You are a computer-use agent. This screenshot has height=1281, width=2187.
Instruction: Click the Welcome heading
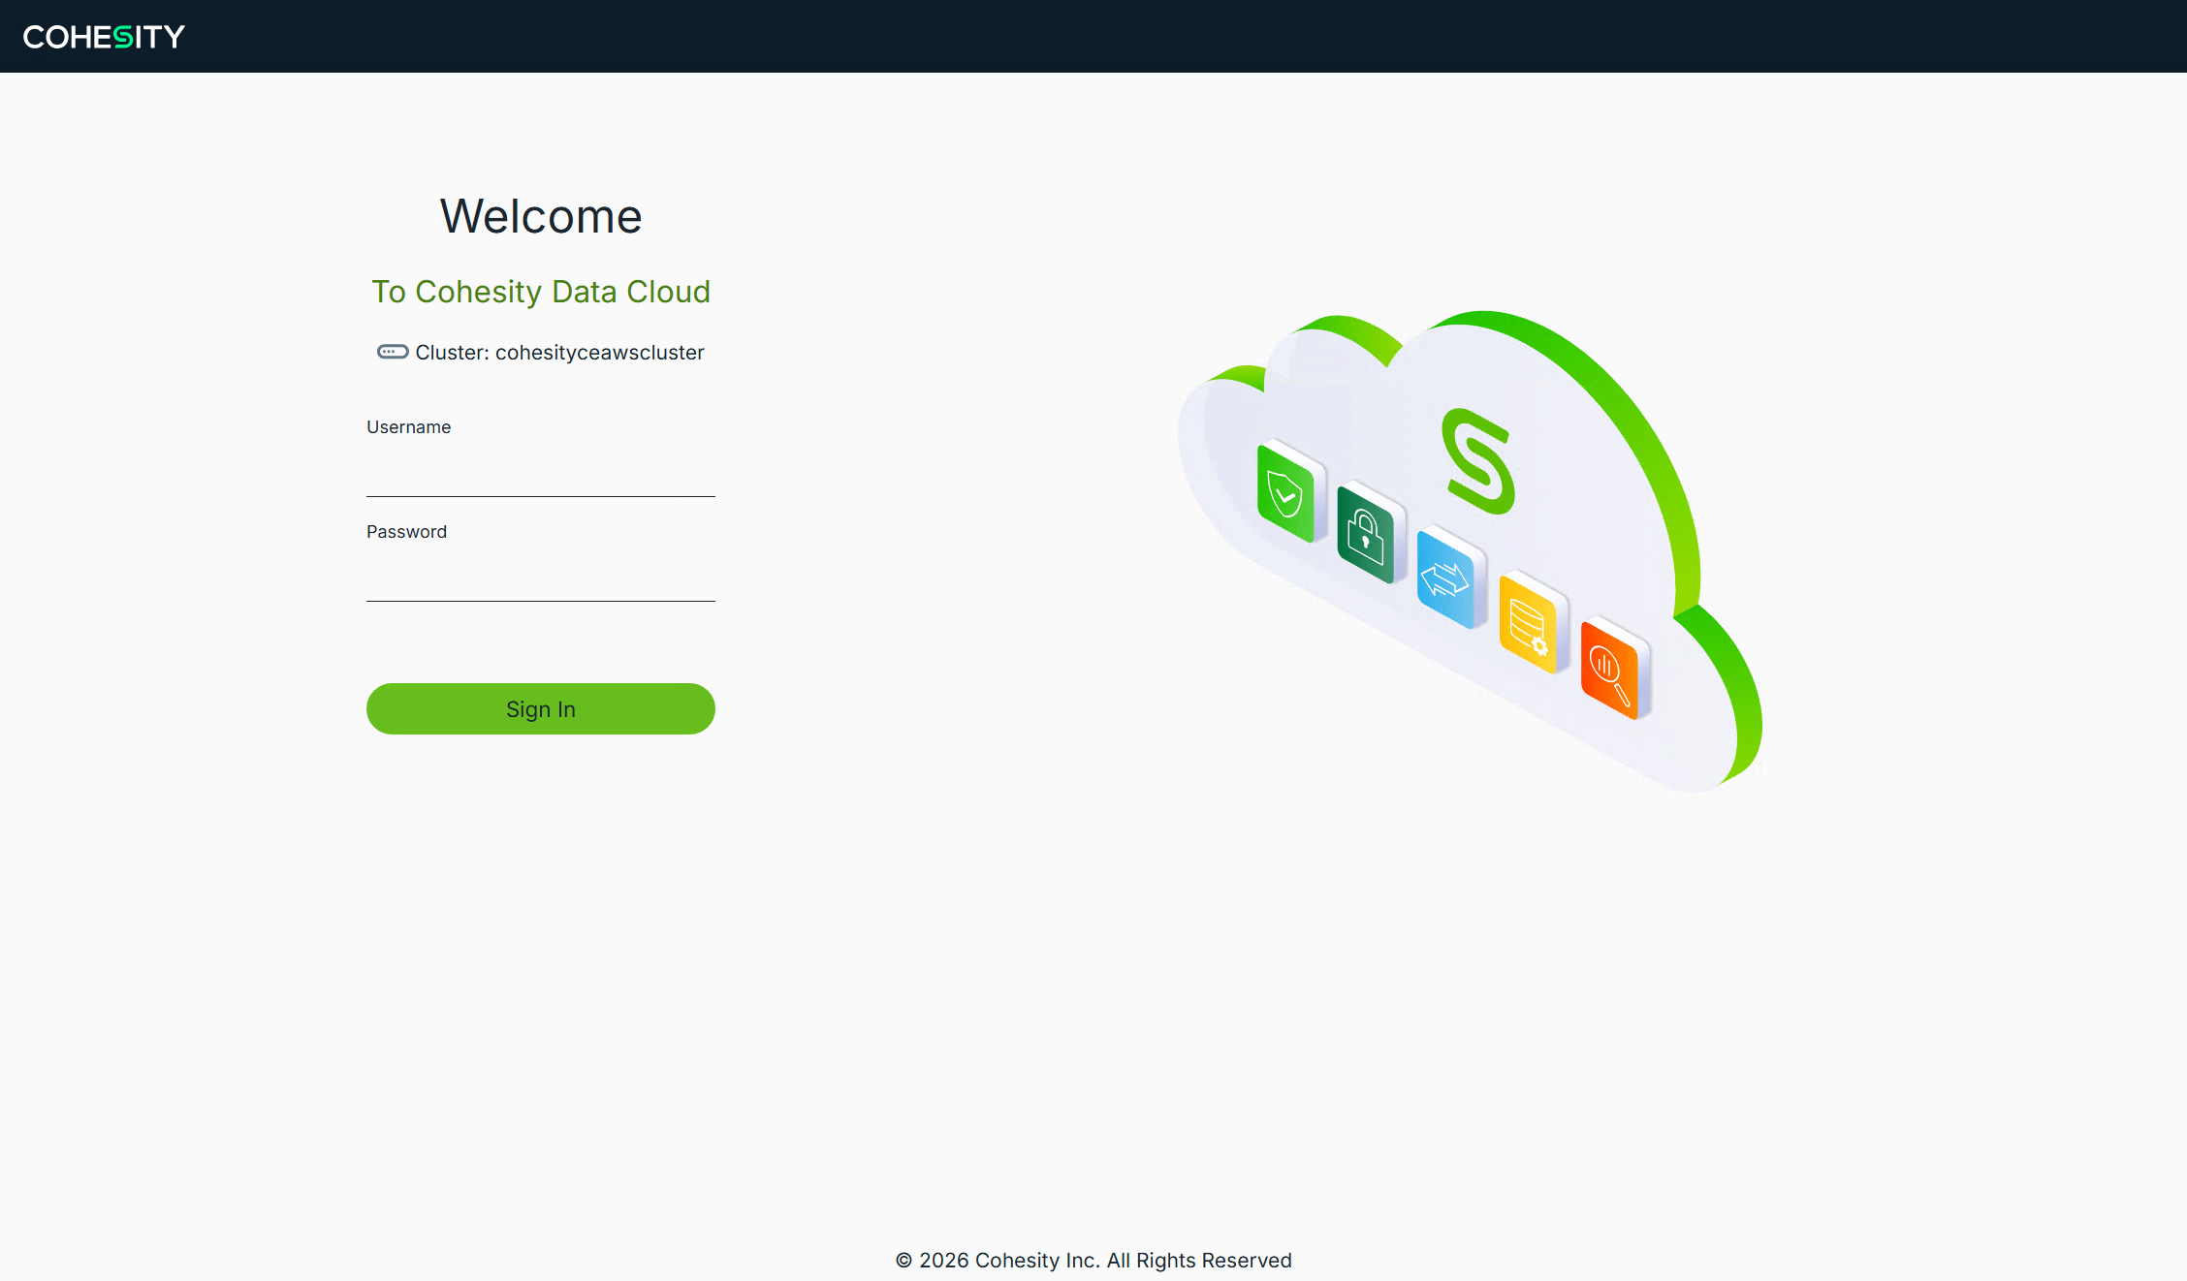click(x=541, y=216)
